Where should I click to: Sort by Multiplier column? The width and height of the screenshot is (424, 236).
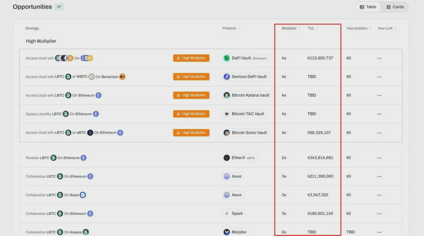(291, 28)
